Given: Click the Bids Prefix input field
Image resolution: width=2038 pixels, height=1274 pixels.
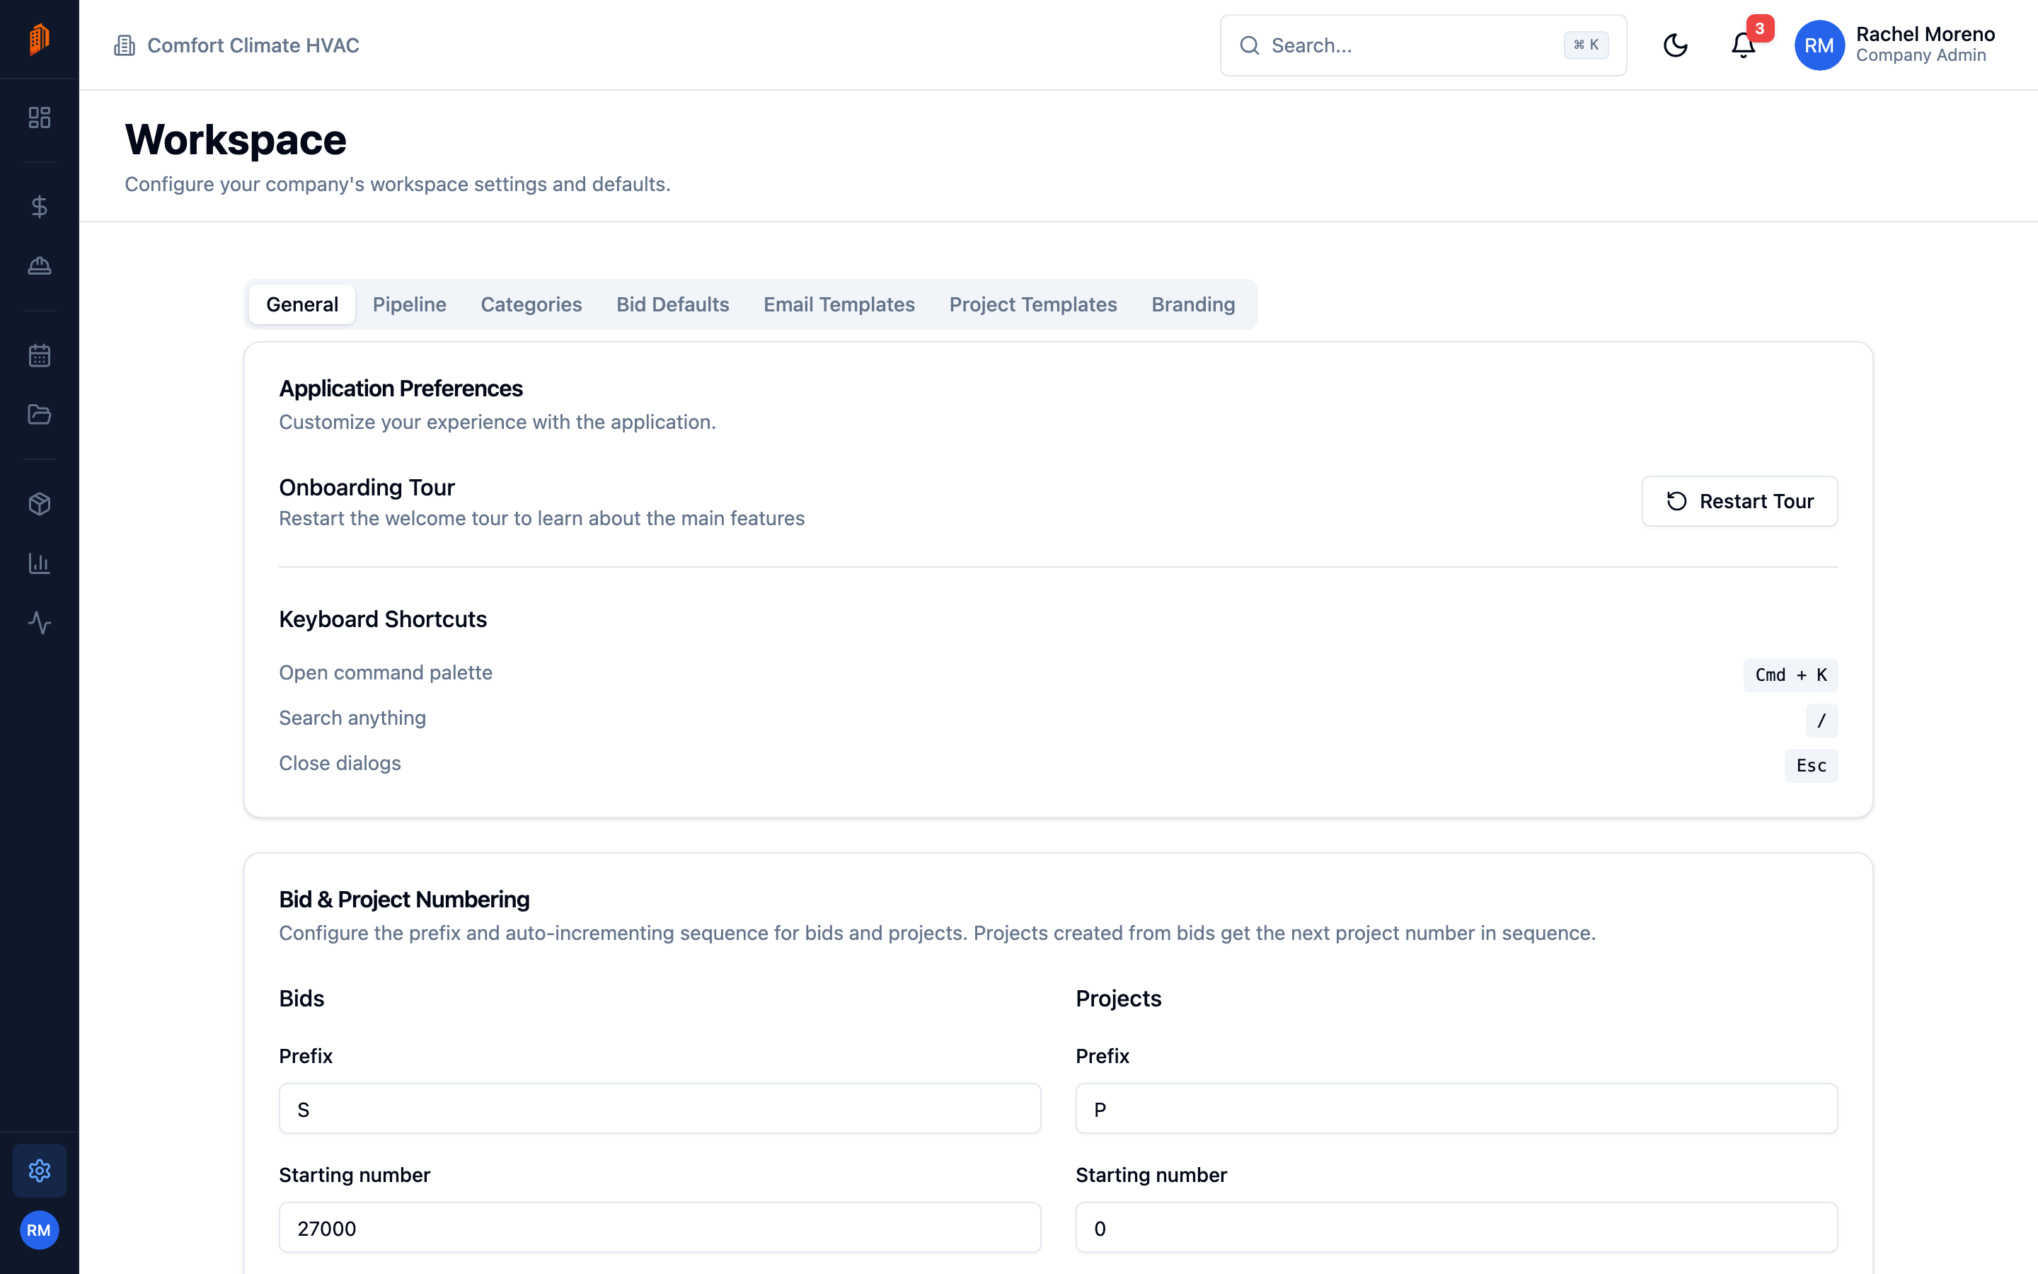Looking at the screenshot, I should coord(660,1109).
